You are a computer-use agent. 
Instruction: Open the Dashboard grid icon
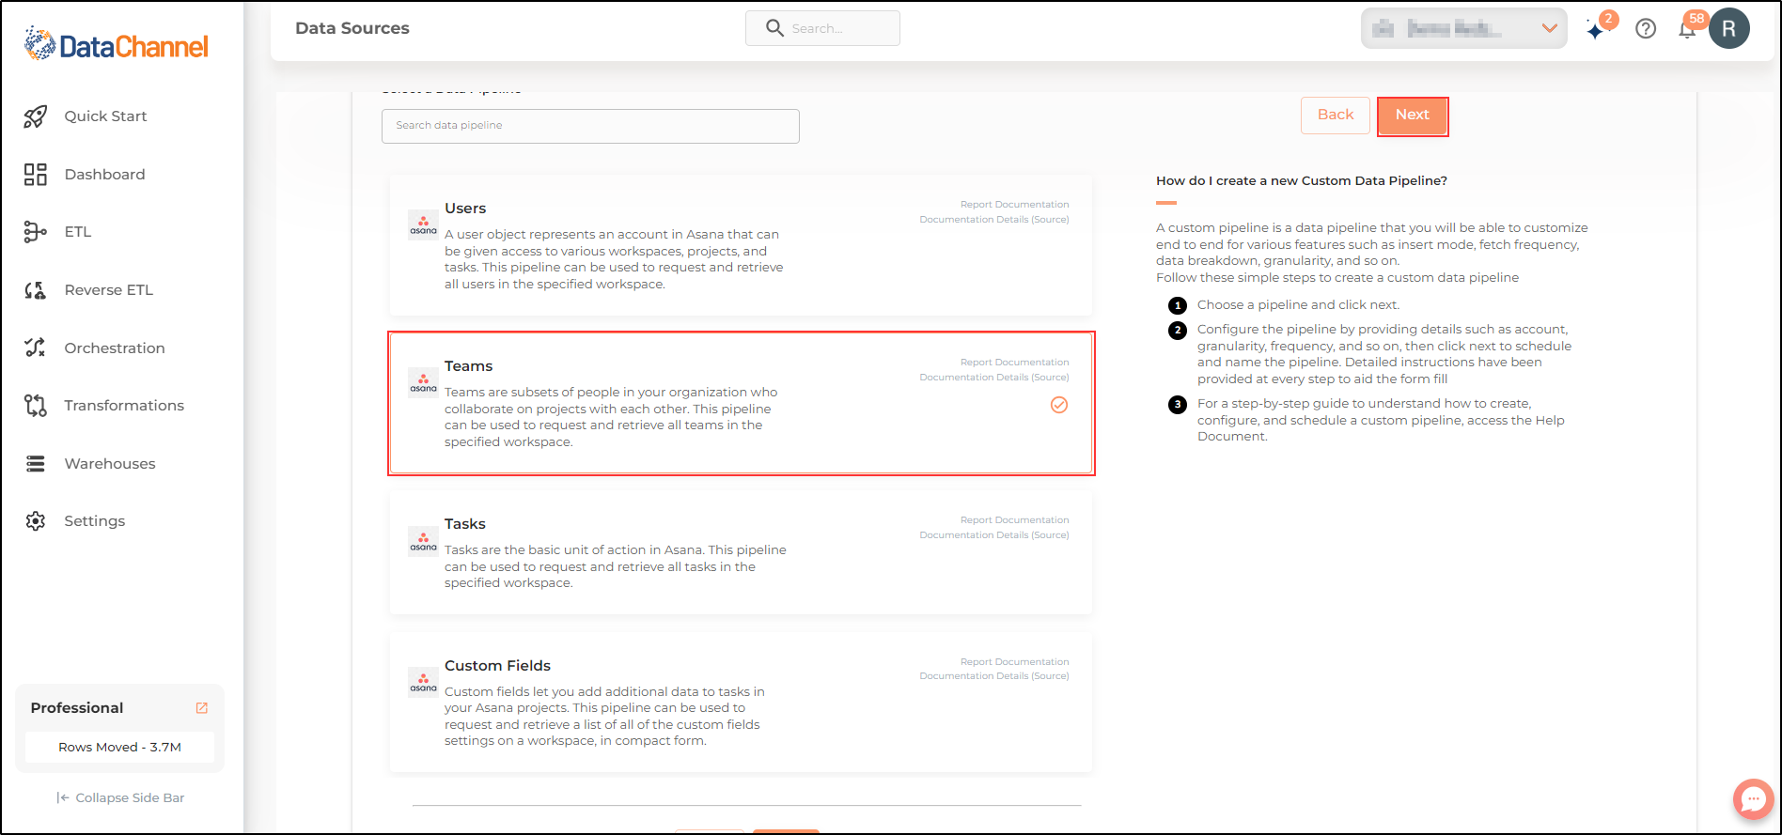(x=36, y=175)
